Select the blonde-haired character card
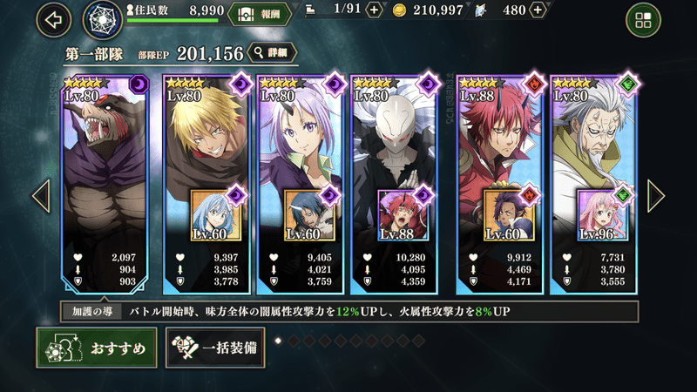 click(206, 185)
